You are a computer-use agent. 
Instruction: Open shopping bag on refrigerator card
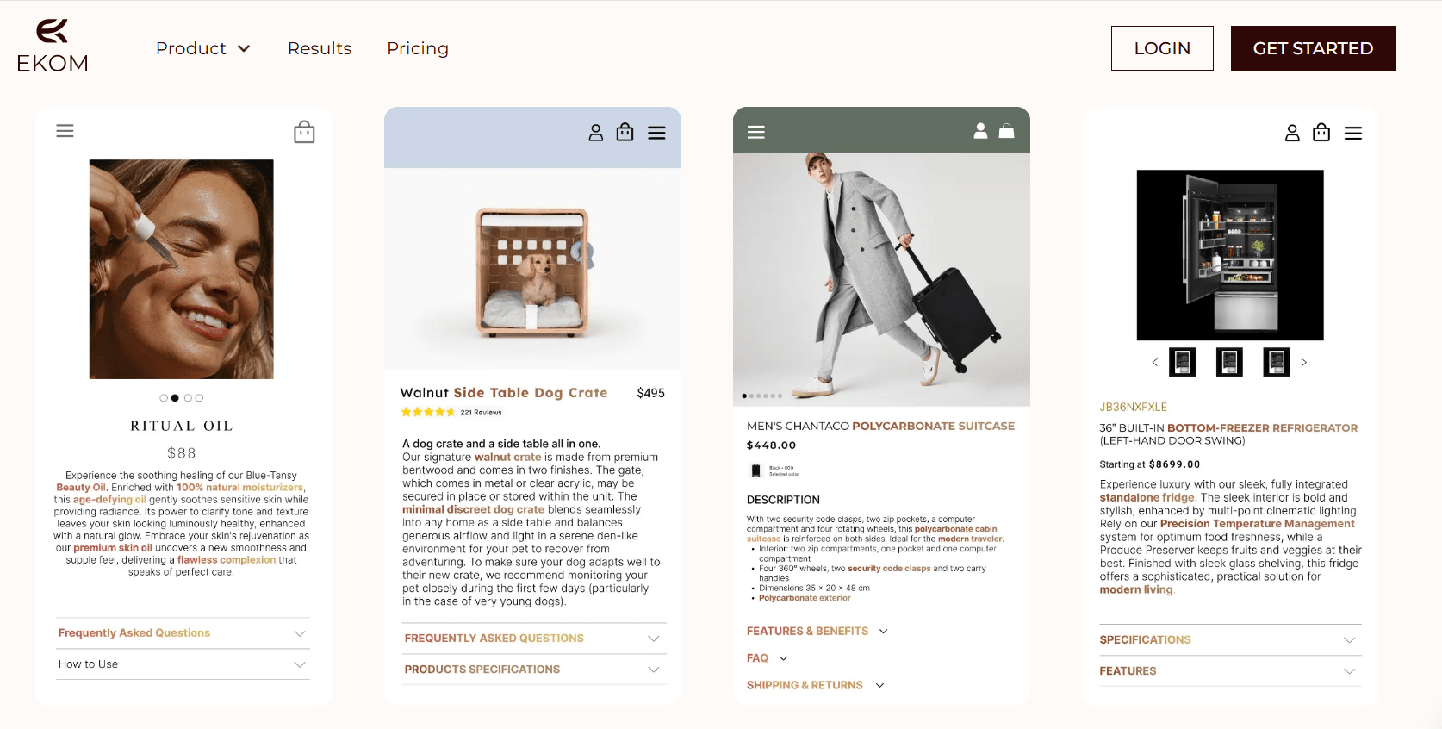pyautogui.click(x=1321, y=133)
